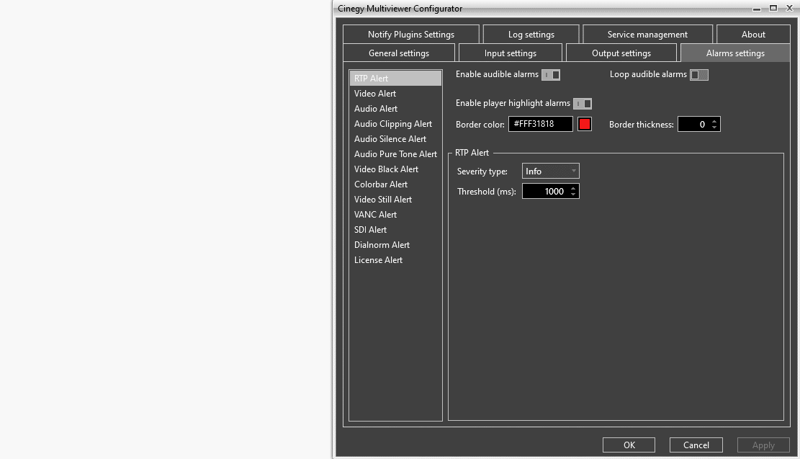Image resolution: width=800 pixels, height=459 pixels.
Task: Select Video Black Alert in the list
Action: [x=395, y=169]
